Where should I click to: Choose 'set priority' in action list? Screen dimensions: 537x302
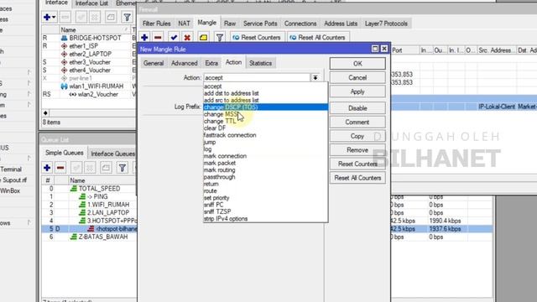[265, 198]
